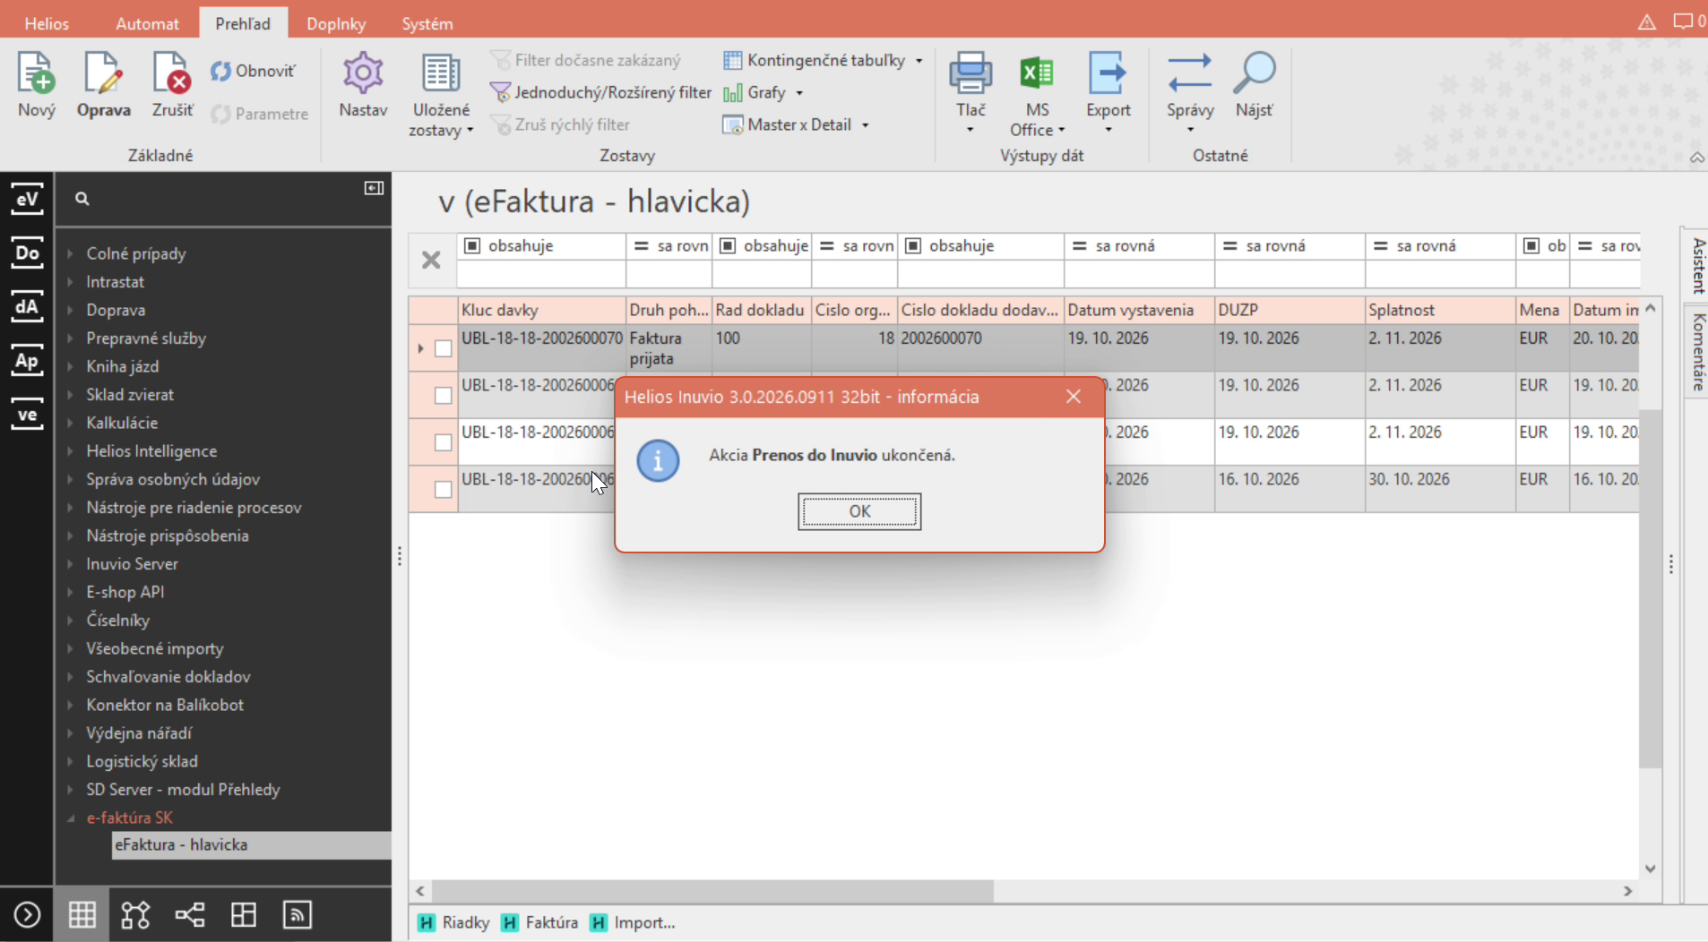
Task: Click the warning triangle icon in the title bar
Action: (1647, 22)
